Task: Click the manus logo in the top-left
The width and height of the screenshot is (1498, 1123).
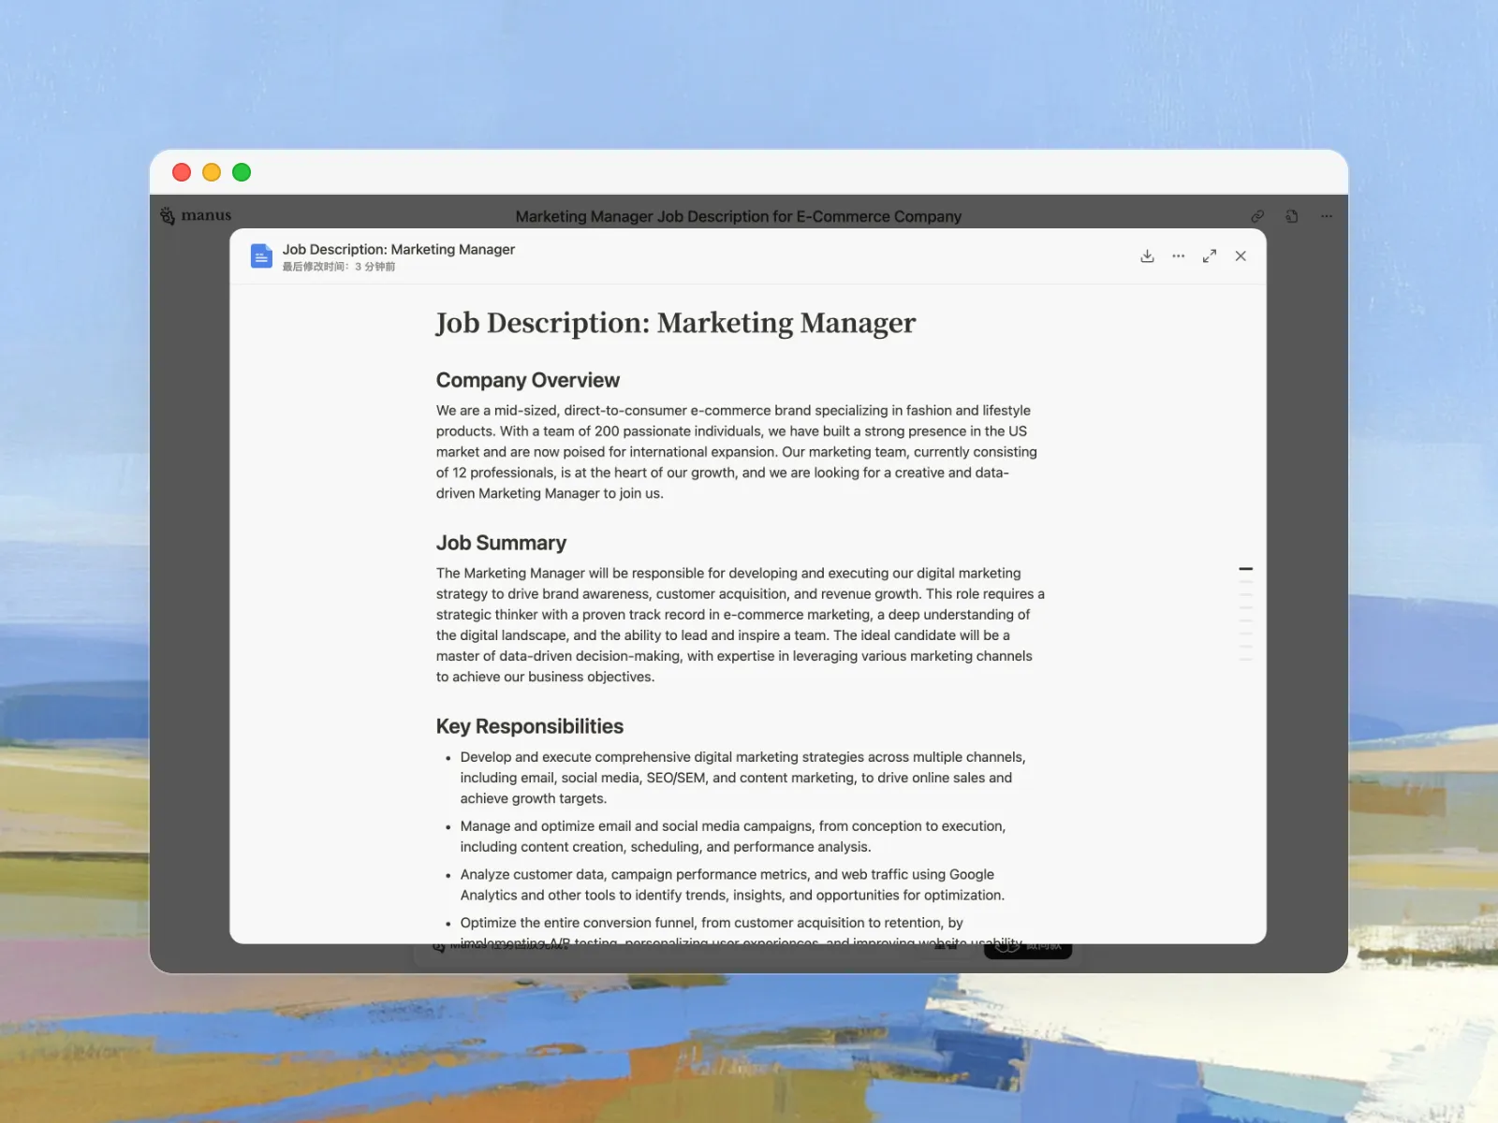Action: coord(196,216)
